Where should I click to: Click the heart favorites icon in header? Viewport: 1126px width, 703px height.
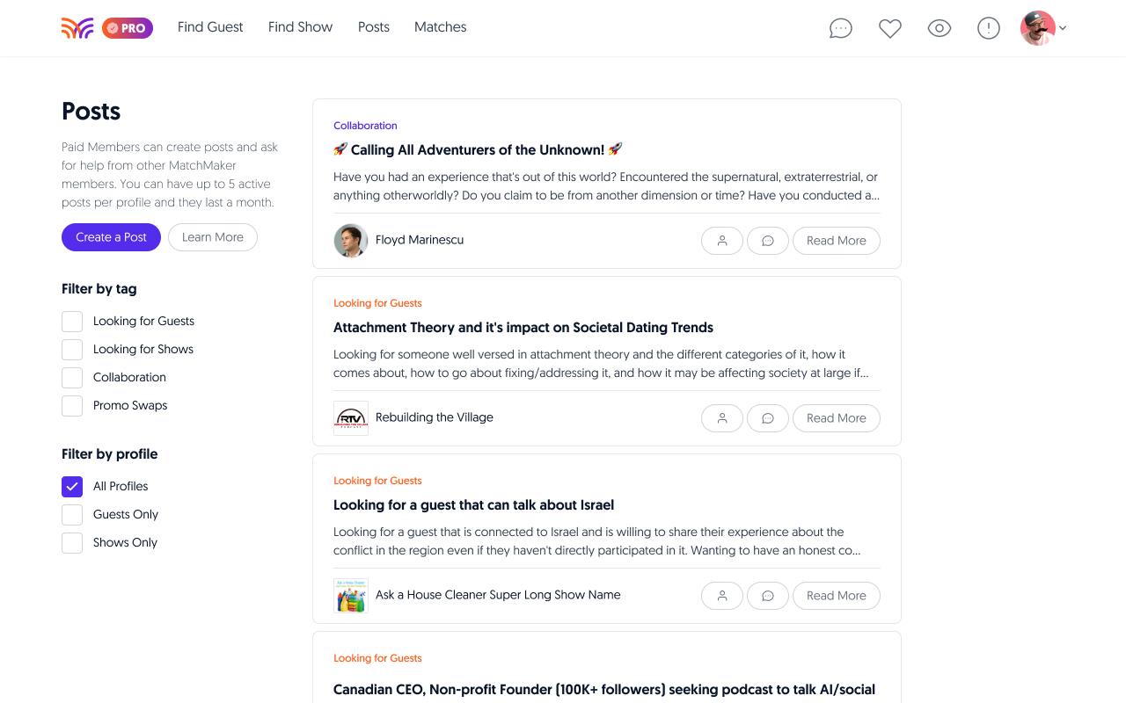pyautogui.click(x=890, y=28)
